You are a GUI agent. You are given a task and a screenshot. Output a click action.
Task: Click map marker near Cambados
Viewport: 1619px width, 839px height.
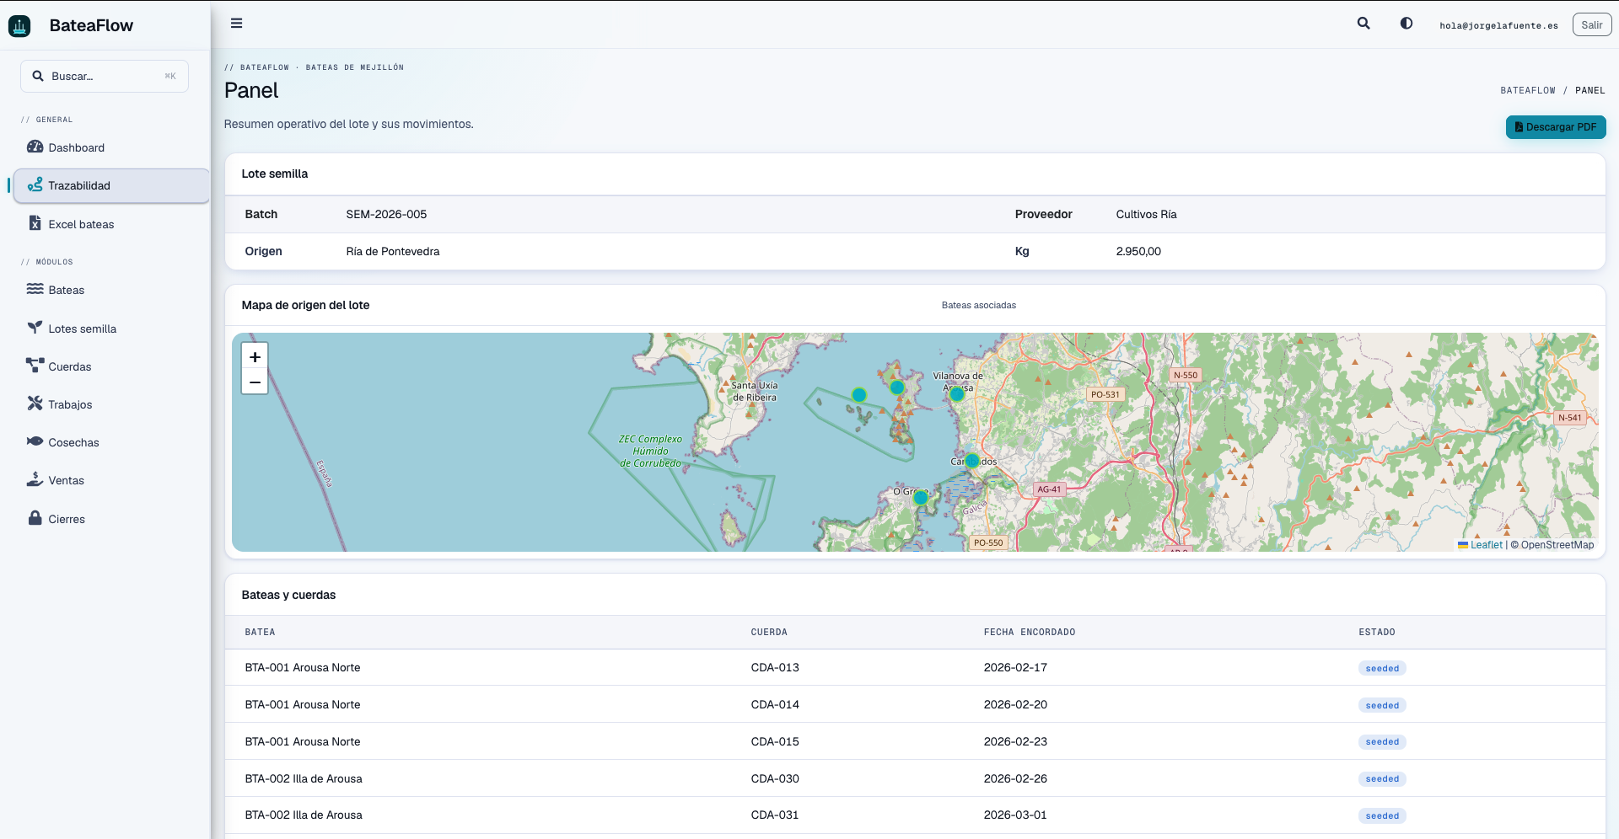[x=972, y=461]
